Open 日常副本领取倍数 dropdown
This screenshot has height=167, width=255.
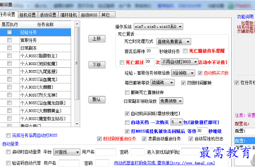171,101
